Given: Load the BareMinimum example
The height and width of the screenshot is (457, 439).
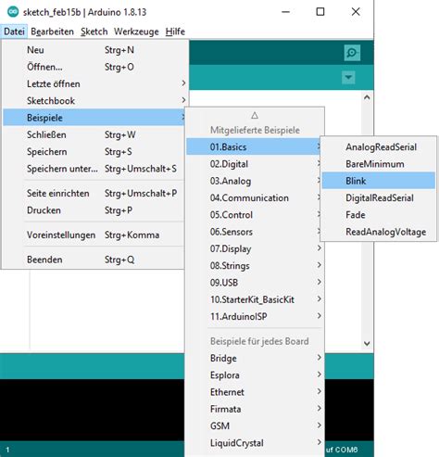Looking at the screenshot, I should click(379, 164).
